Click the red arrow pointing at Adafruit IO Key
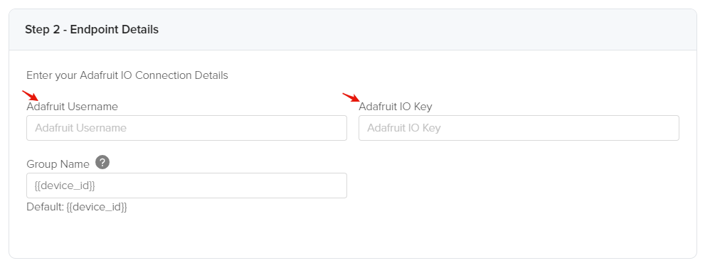 pyautogui.click(x=351, y=98)
